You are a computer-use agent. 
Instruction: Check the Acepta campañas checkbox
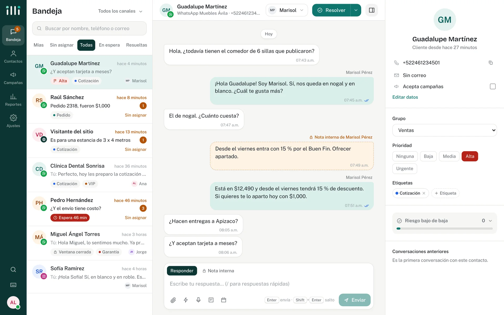[493, 86]
